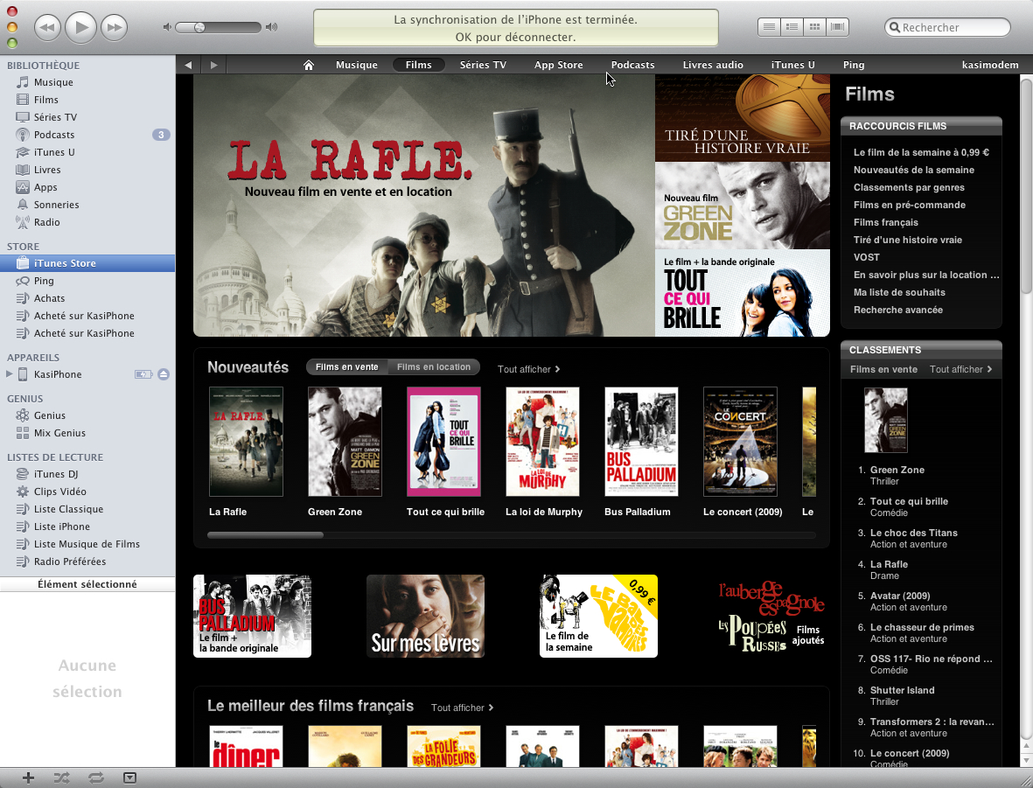
Task: Eject the KasiPhone device
Action: 164,374
